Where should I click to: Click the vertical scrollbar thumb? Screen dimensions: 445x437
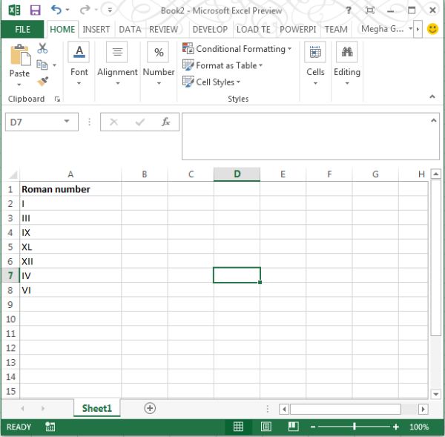pos(435,258)
